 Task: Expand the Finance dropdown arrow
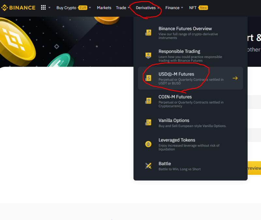182,7
